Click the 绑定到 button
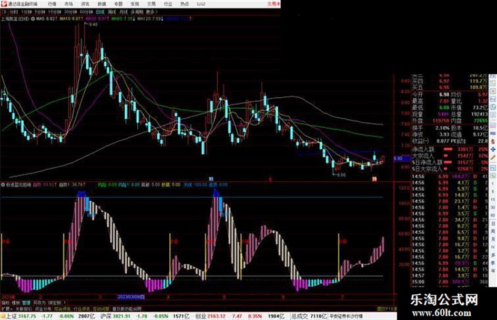The image size is (497, 320). click(55, 303)
